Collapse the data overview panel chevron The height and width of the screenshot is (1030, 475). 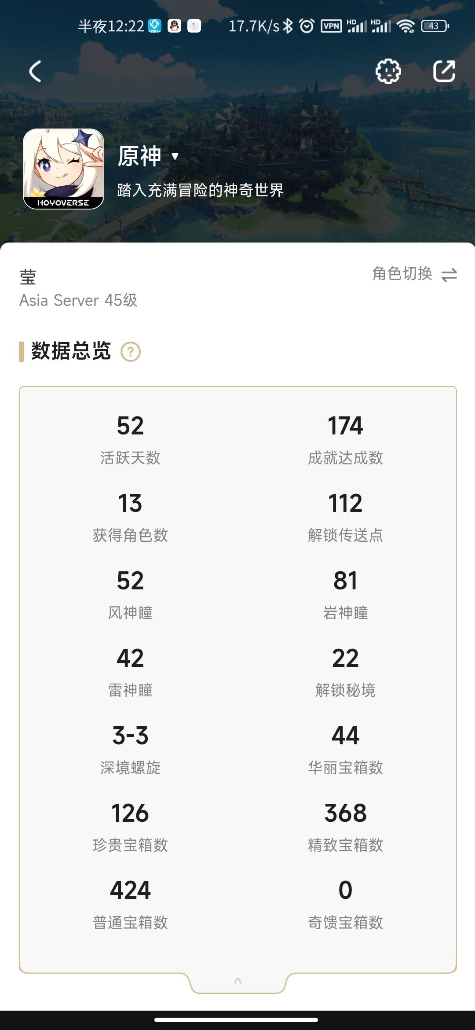238,981
